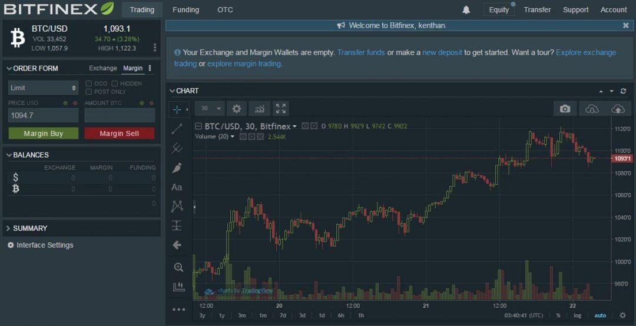Enable the HIDDEN order checkbox
The width and height of the screenshot is (636, 326).
click(115, 84)
